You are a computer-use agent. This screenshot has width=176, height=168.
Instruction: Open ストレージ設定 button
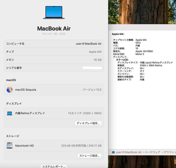89,156
